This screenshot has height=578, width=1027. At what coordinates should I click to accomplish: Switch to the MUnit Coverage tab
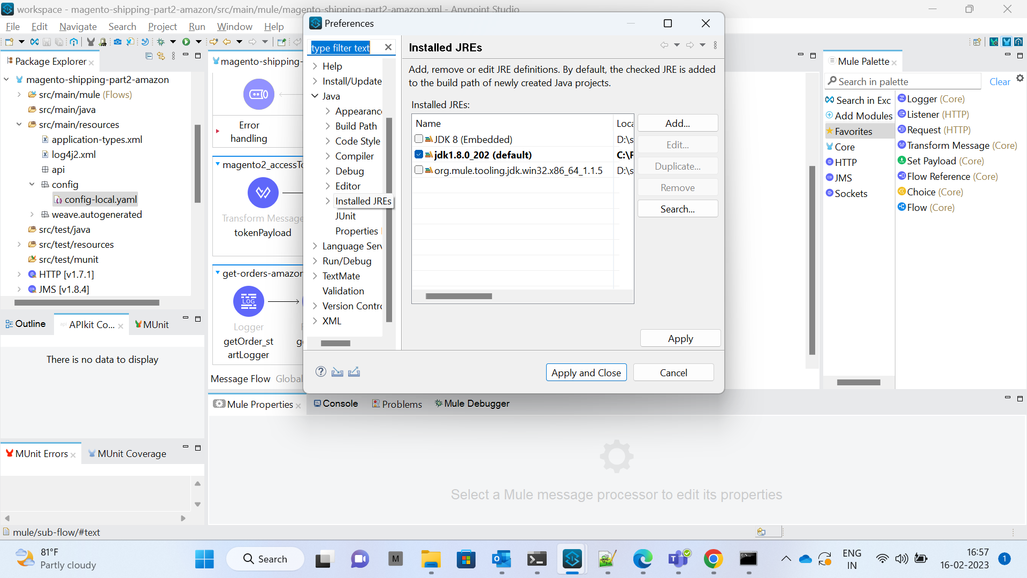click(127, 453)
